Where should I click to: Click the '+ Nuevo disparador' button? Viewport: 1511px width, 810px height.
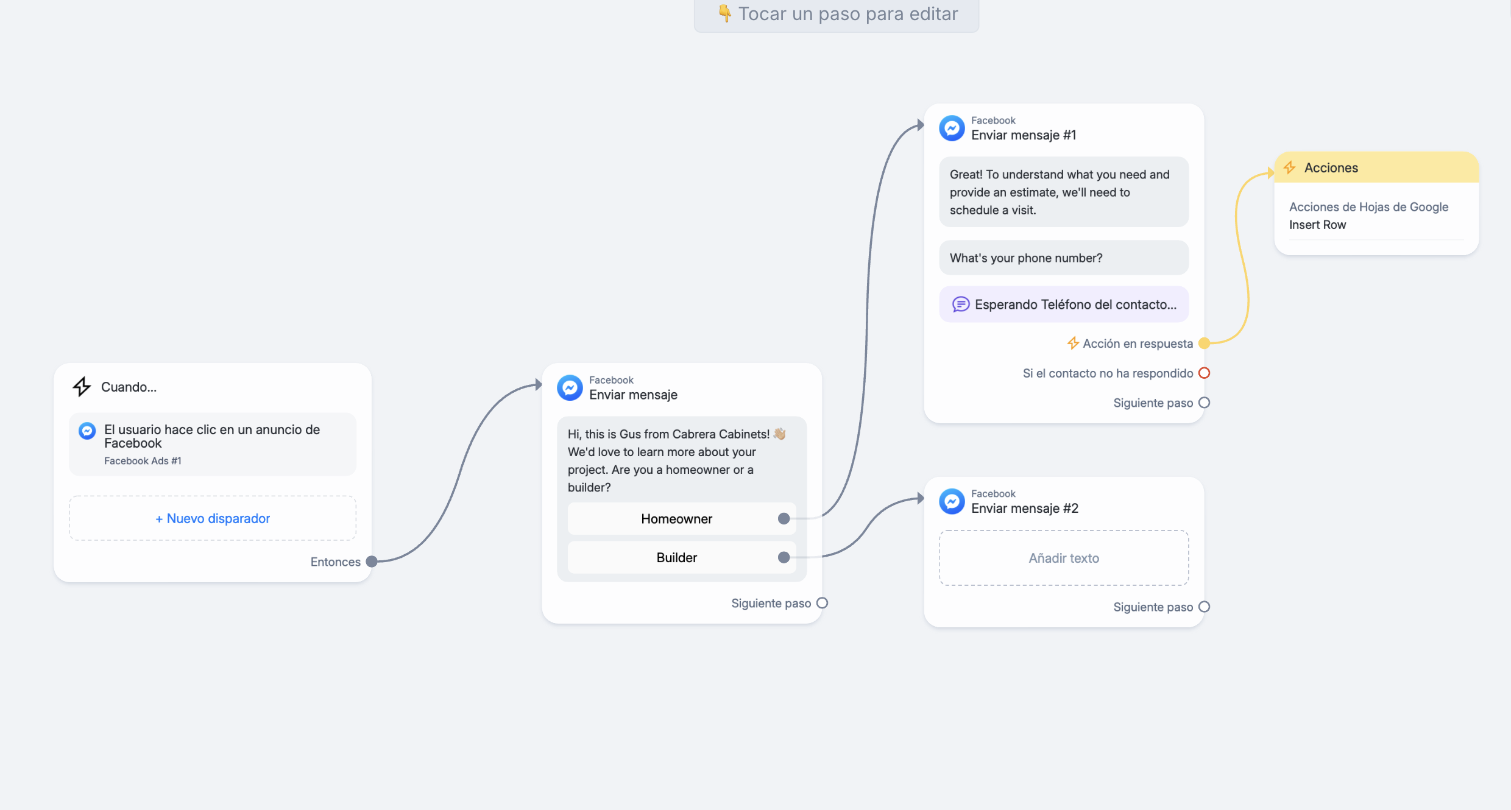213,518
